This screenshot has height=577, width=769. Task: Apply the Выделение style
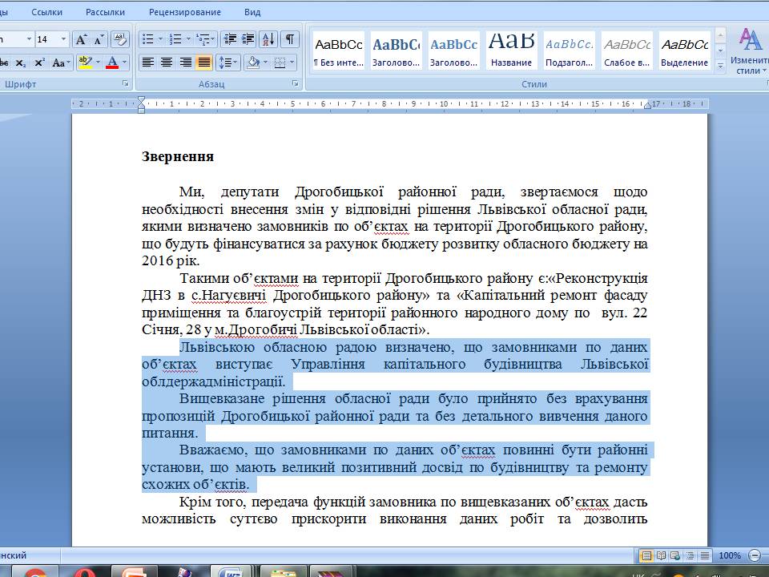click(x=684, y=50)
